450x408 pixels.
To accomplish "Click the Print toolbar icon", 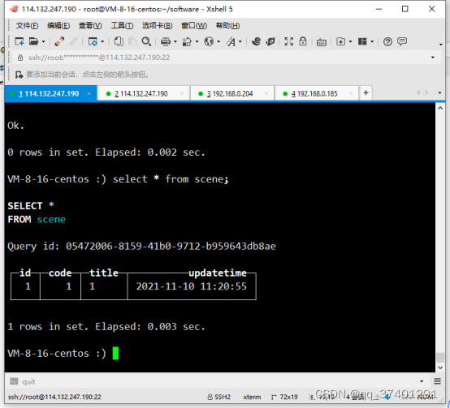I will tap(166, 41).
